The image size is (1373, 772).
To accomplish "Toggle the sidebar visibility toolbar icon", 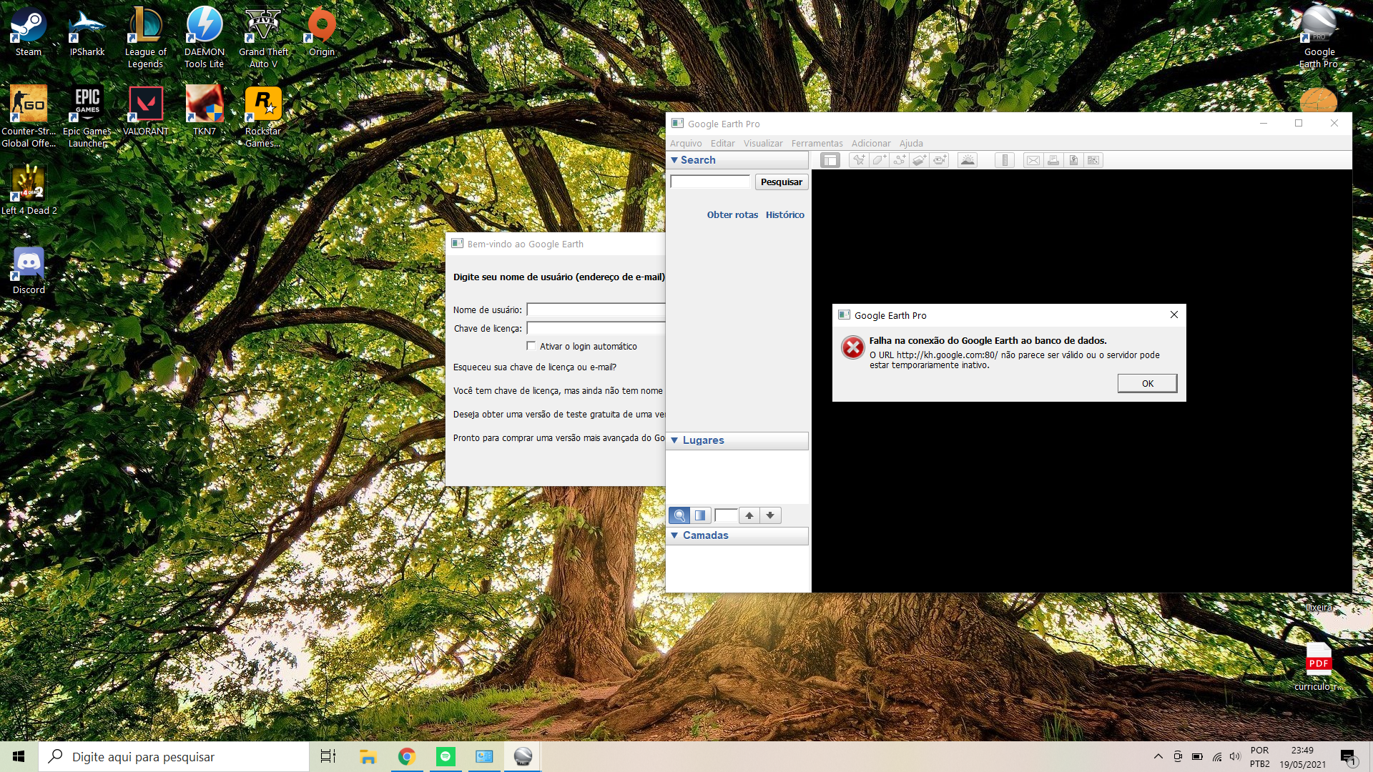I will (830, 160).
